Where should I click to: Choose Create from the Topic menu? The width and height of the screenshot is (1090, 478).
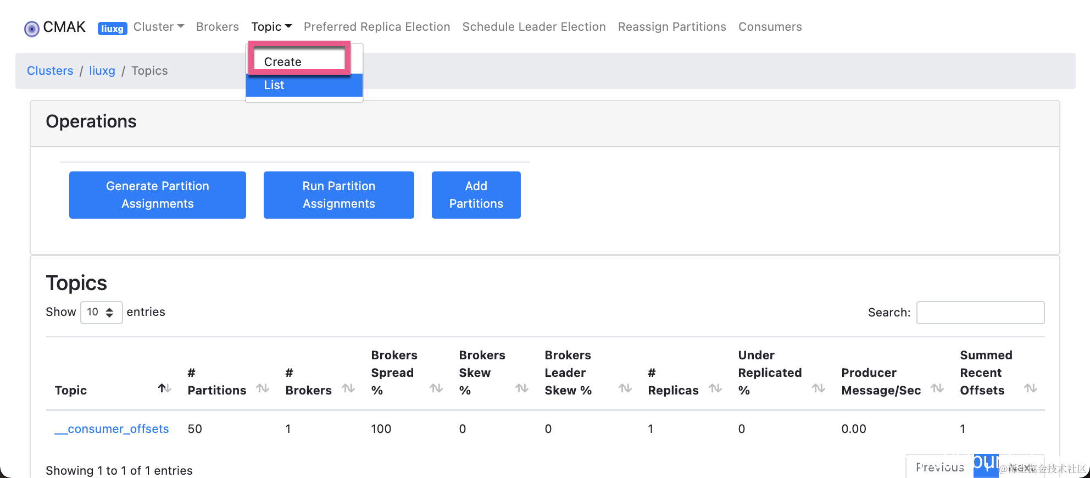coord(283,62)
